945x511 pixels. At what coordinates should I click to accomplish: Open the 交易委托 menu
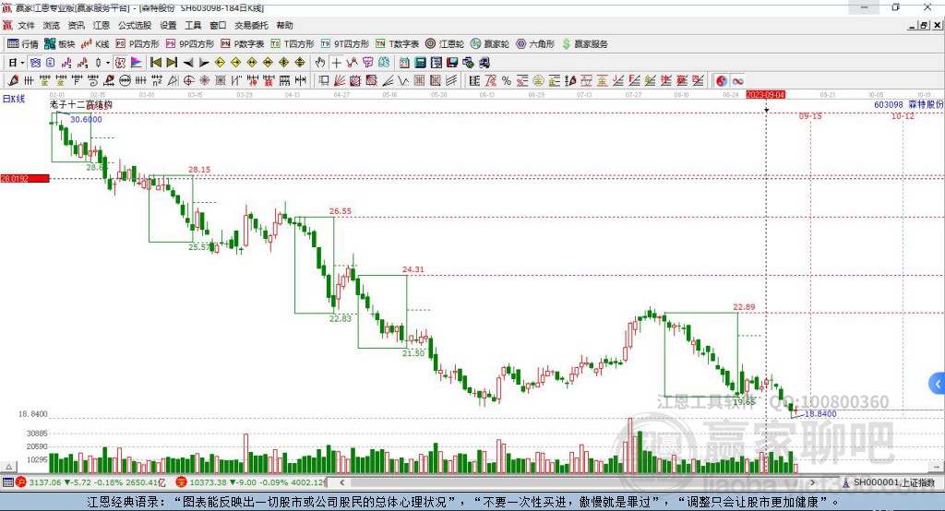pyautogui.click(x=251, y=25)
